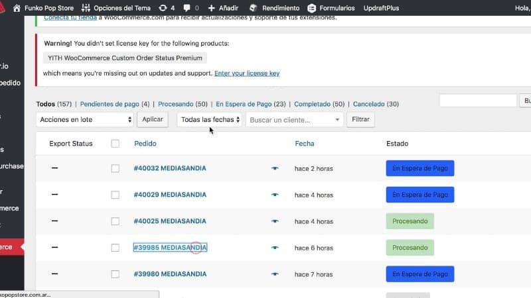
Task: Click the Estado column header
Action: point(397,144)
